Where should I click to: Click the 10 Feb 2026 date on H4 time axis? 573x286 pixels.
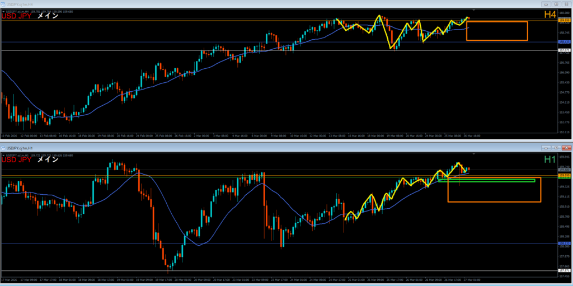9,136
